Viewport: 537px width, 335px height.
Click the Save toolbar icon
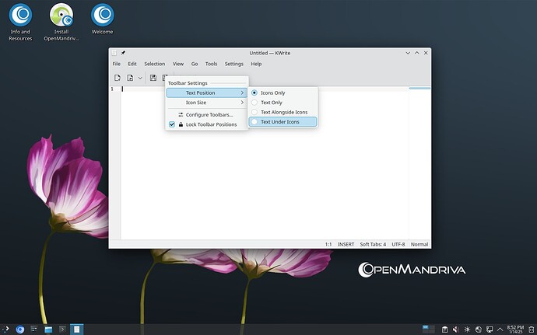(153, 78)
